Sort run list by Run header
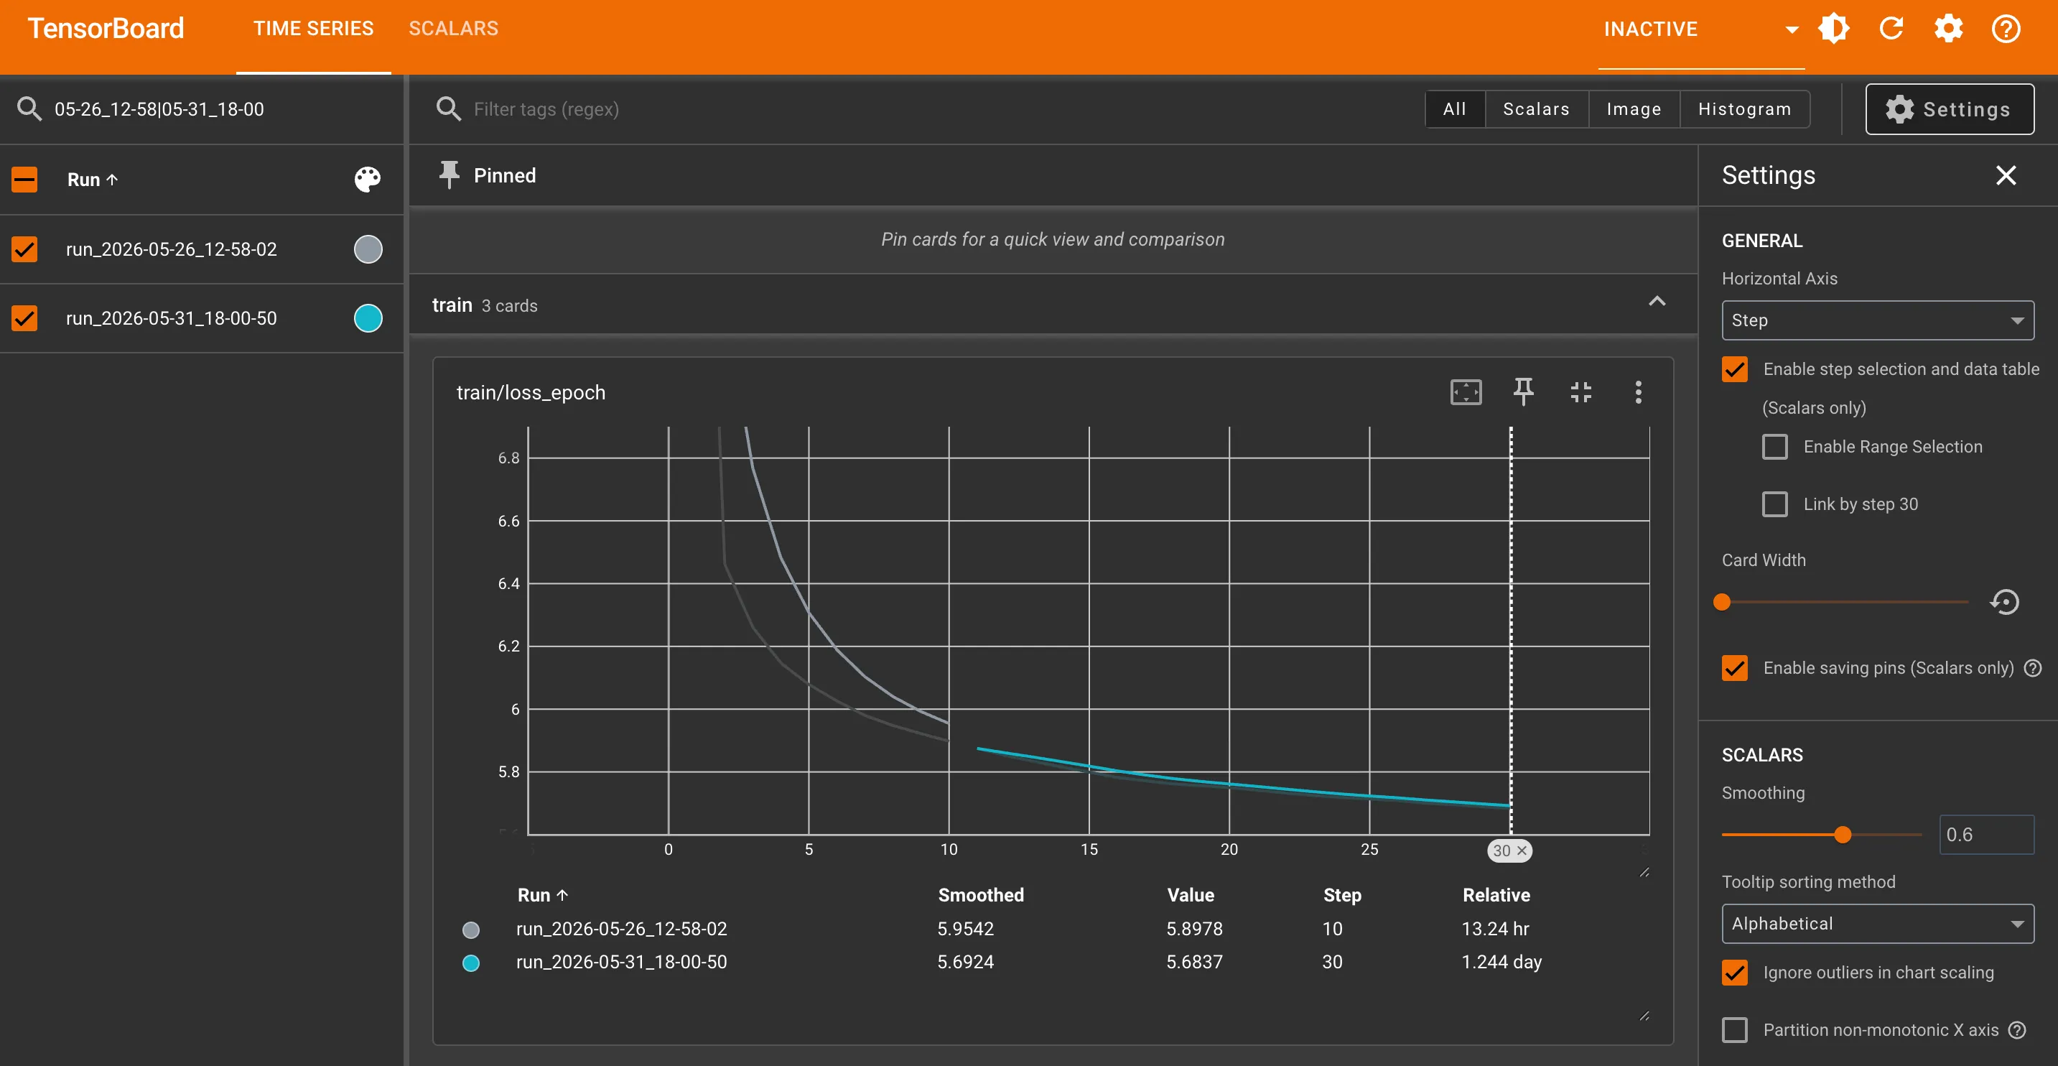This screenshot has width=2058, height=1066. tap(93, 180)
